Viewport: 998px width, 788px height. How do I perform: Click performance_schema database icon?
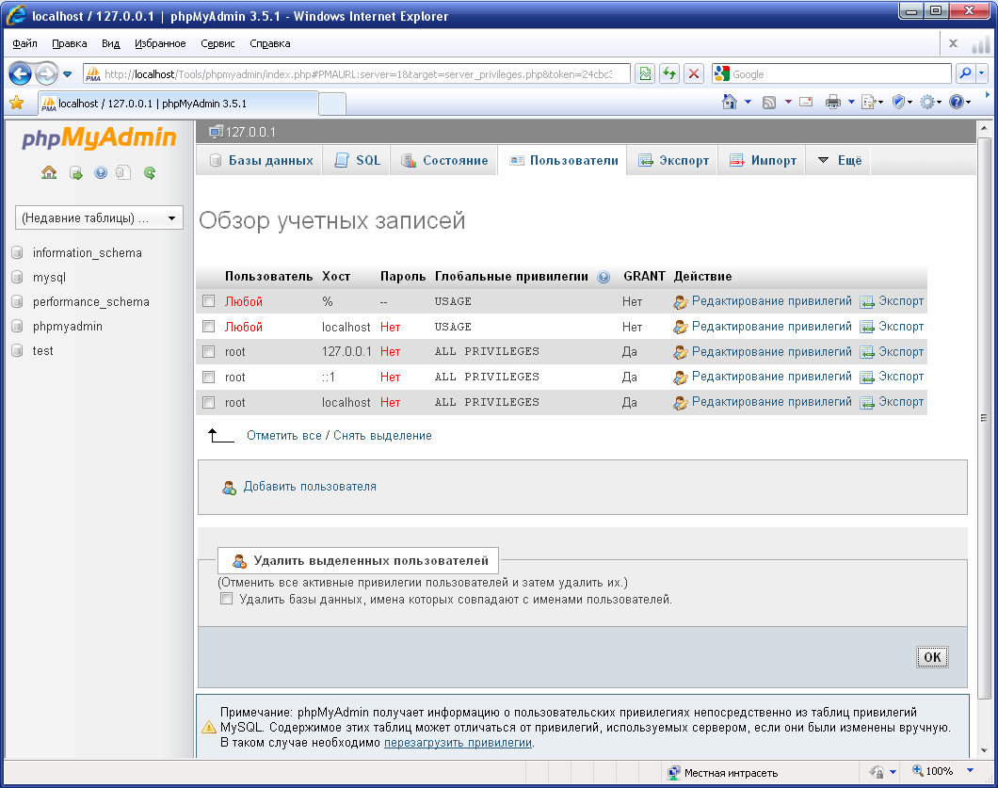(x=17, y=301)
